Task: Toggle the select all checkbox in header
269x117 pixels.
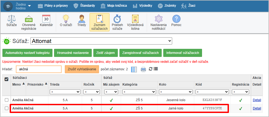Action: pos(7,79)
